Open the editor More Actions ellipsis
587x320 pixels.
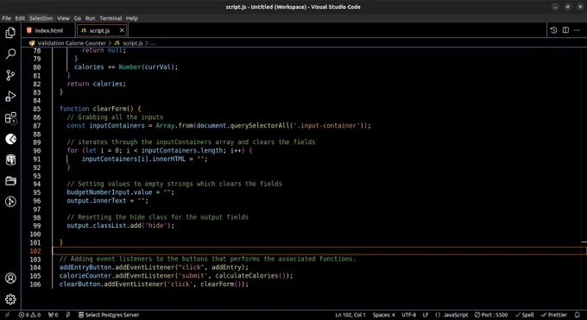click(577, 30)
